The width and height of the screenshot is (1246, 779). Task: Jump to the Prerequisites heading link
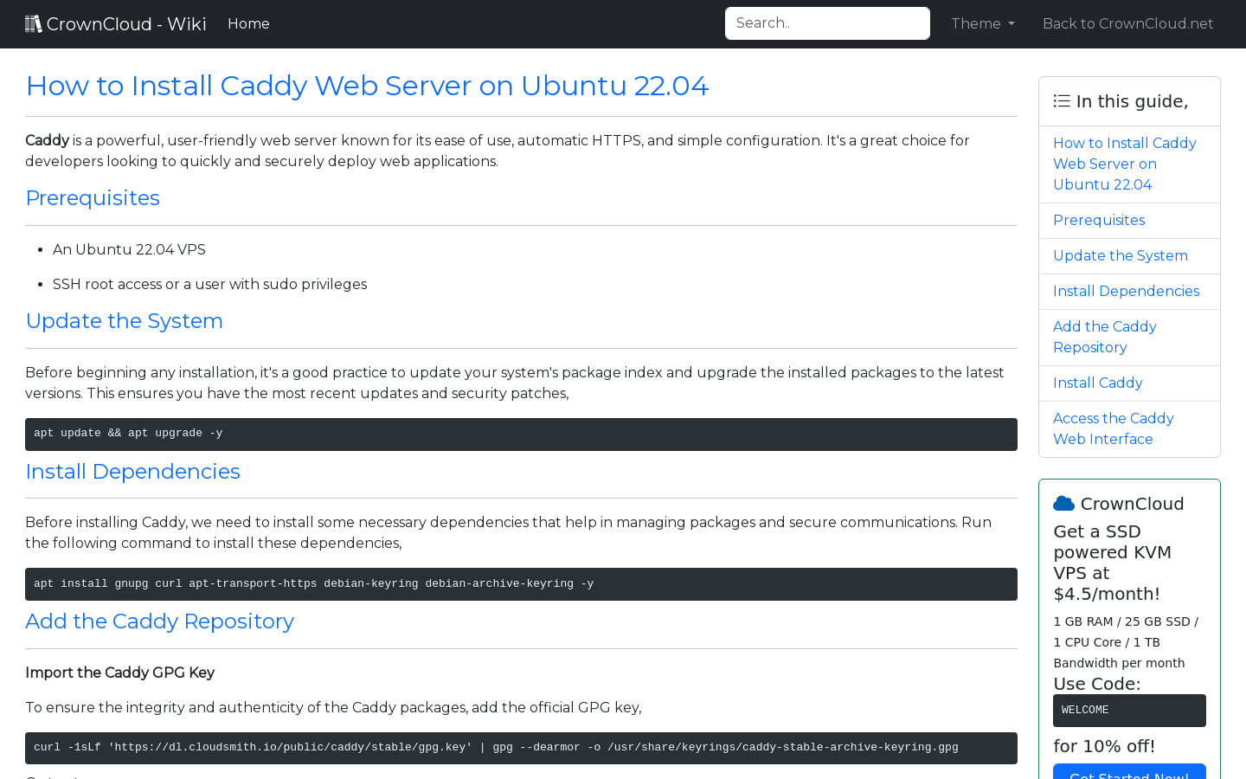coord(93,198)
